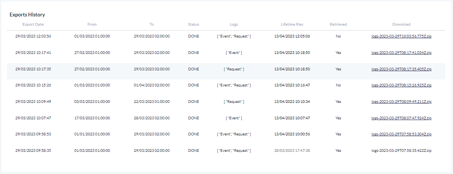Click the Retrieved column header
This screenshot has width=453, height=174.
point(338,24)
